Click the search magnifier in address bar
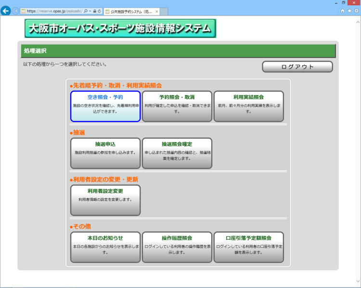The image size is (361, 288). click(86, 11)
